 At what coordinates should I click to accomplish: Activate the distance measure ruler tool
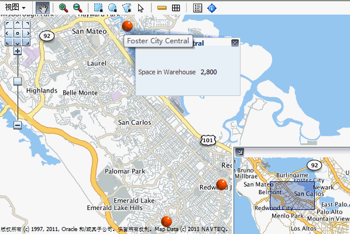(162, 8)
